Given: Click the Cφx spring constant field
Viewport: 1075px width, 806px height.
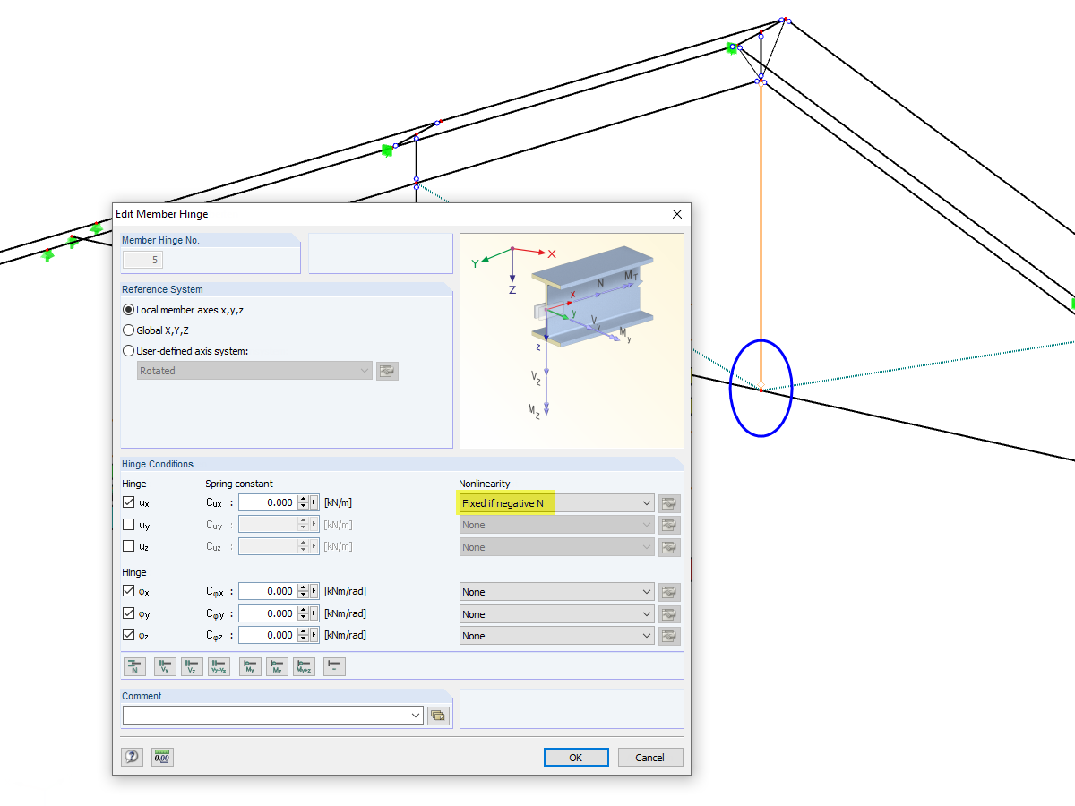Looking at the screenshot, I should pyautogui.click(x=268, y=591).
